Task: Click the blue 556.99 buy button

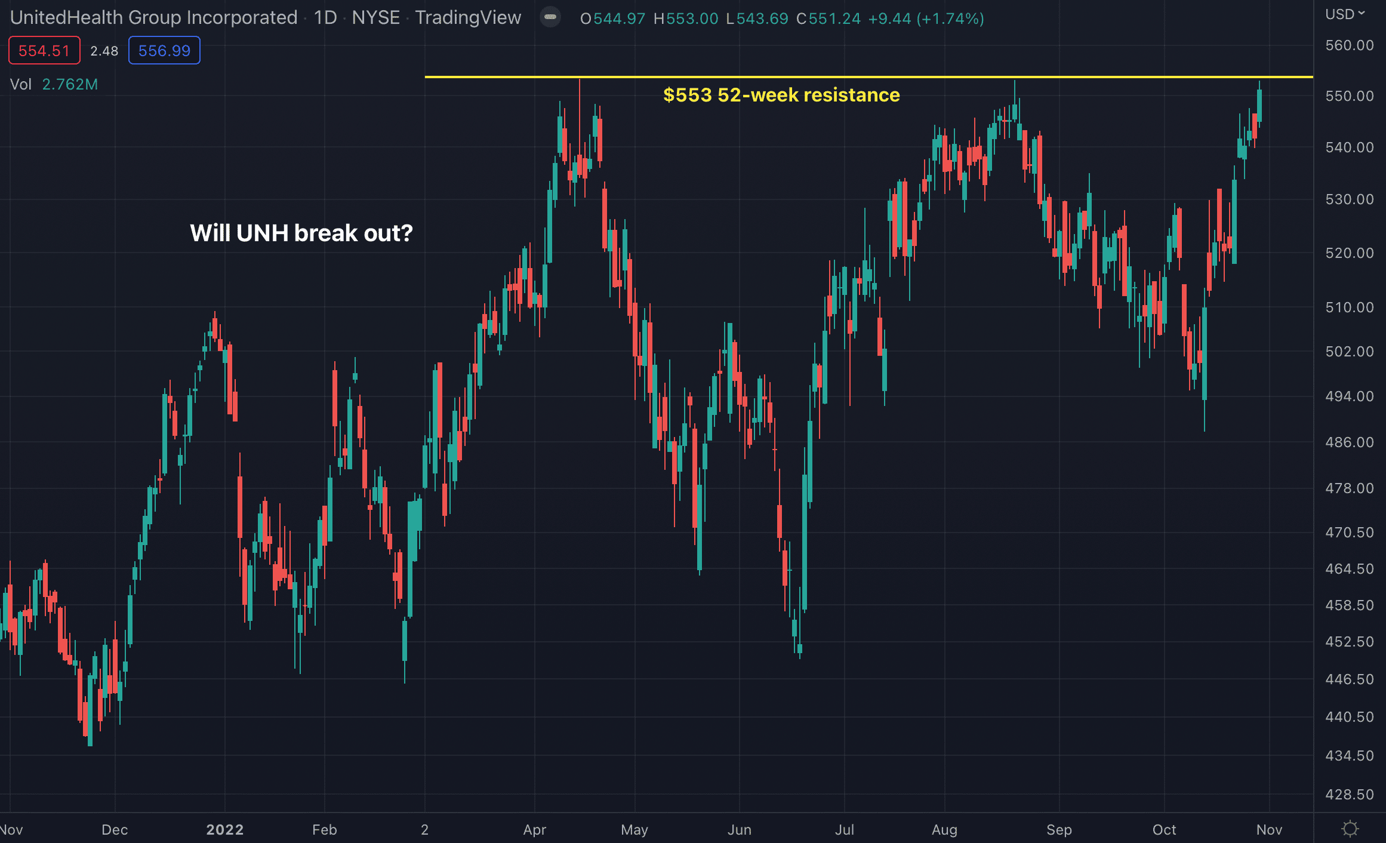Action: (x=164, y=51)
